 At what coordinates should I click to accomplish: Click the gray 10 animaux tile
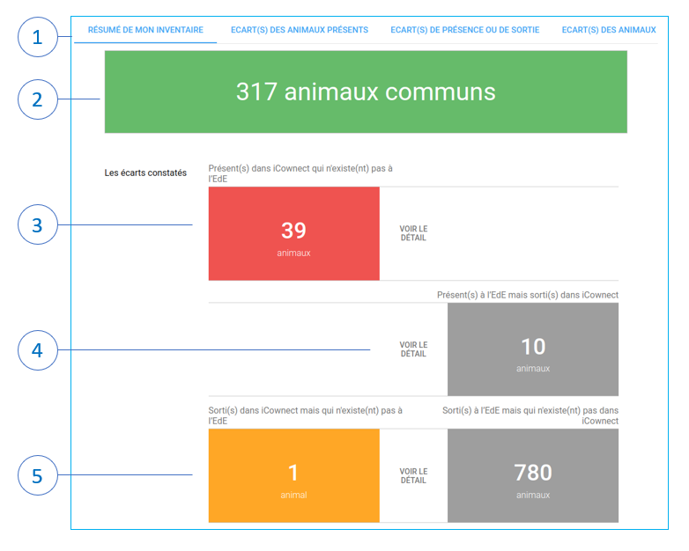533,349
